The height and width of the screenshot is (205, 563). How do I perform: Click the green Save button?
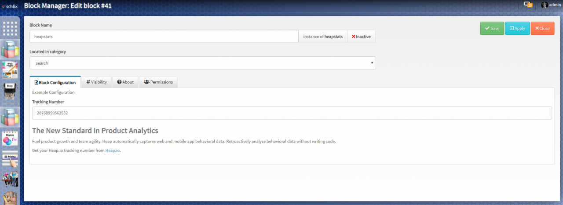coord(492,28)
